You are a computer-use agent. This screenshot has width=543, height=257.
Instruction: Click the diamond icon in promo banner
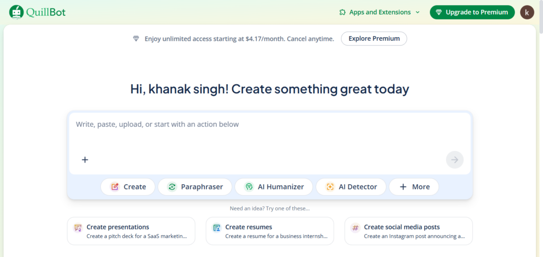(136, 39)
